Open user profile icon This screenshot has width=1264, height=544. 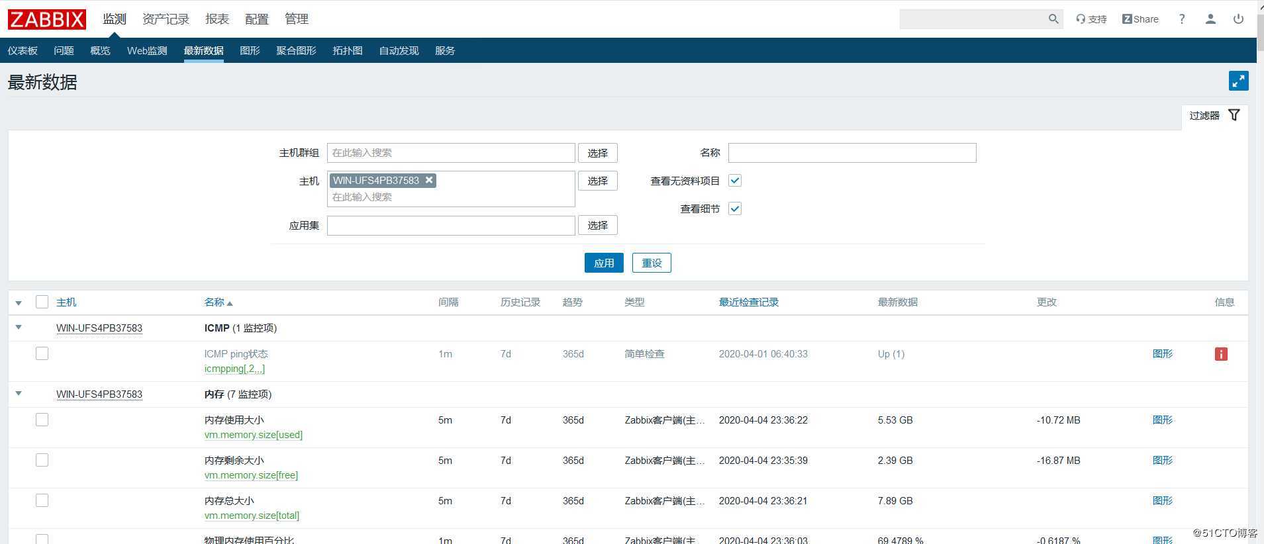tap(1210, 19)
